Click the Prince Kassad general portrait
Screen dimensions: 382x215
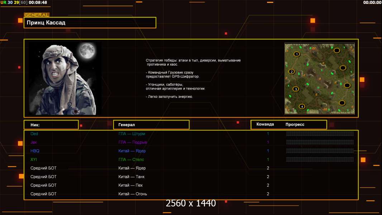[65, 79]
